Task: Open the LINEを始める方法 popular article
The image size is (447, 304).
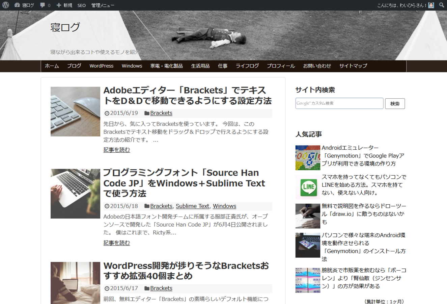Action: pyautogui.click(x=364, y=185)
